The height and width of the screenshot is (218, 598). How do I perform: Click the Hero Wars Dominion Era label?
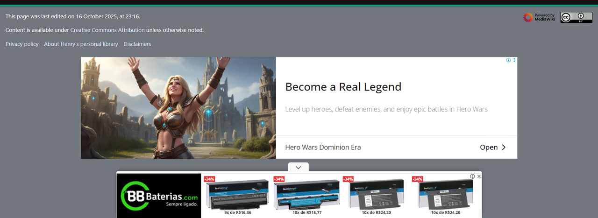coord(323,147)
